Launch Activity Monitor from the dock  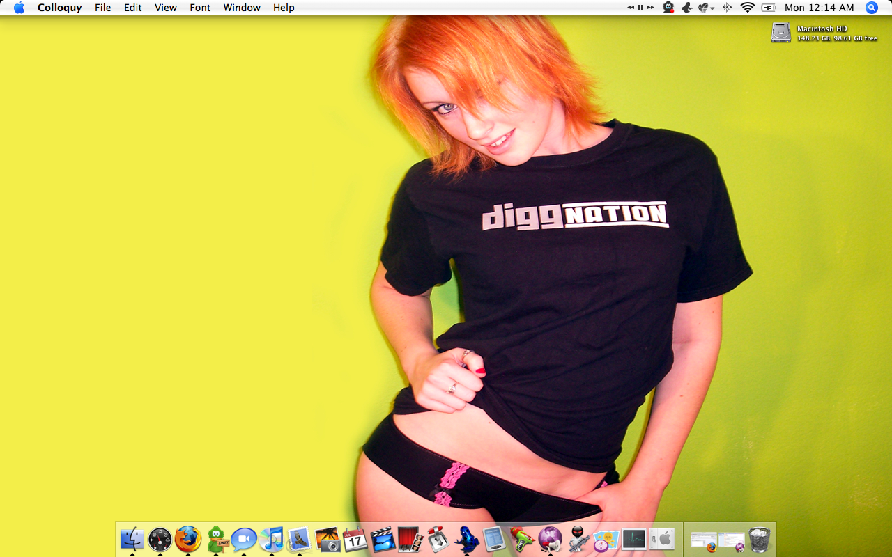(x=634, y=540)
